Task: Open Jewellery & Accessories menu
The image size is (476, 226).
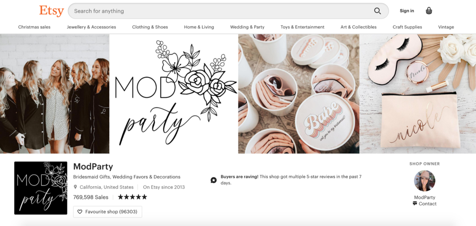Action: (92, 27)
